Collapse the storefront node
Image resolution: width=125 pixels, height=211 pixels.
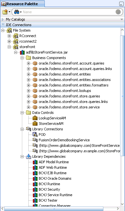9,47
